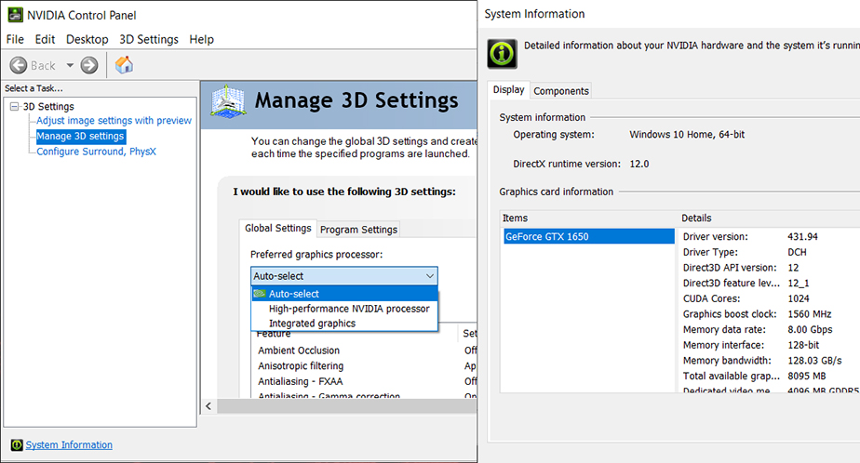Choose High-performance NVIDIA processor option
Image resolution: width=860 pixels, height=463 pixels.
[x=349, y=309]
